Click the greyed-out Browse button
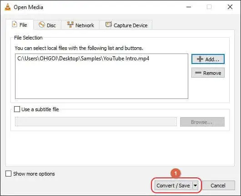This screenshot has height=196, width=241. click(x=202, y=122)
